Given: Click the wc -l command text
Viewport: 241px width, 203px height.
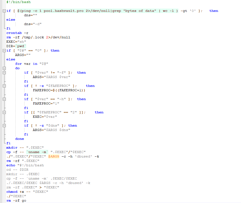Looking at the screenshot, I should coord(168,11).
